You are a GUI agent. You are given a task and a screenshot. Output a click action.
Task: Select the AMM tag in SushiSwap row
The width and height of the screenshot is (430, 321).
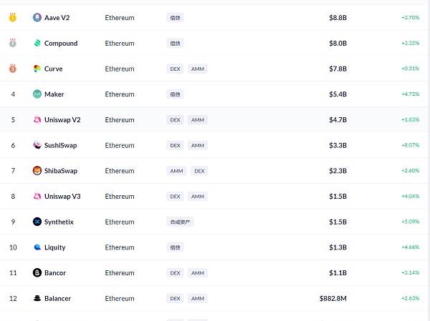tap(198, 145)
